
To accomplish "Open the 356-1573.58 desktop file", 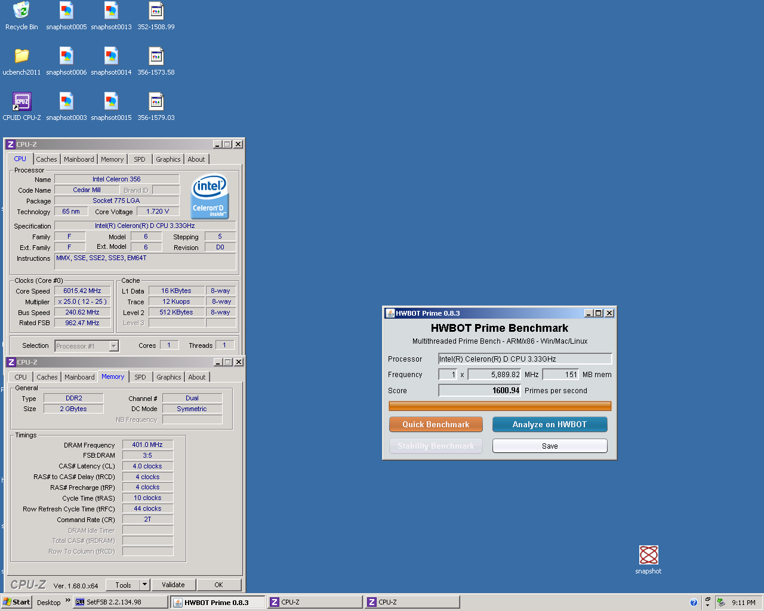I will (156, 61).
